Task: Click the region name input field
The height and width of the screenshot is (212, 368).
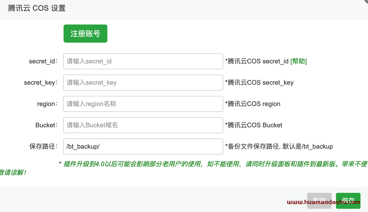Action: click(143, 104)
